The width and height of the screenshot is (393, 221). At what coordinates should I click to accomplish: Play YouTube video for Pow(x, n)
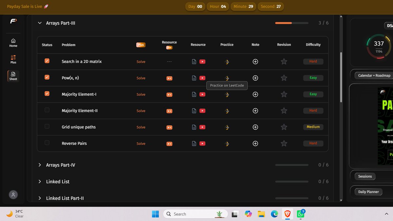[x=202, y=78]
